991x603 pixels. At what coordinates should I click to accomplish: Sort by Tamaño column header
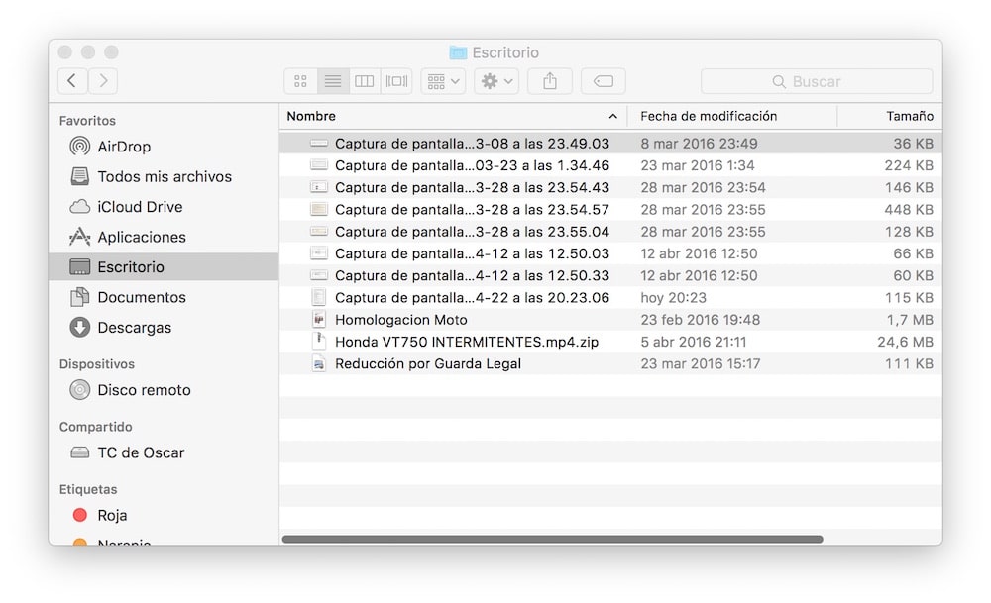909,116
